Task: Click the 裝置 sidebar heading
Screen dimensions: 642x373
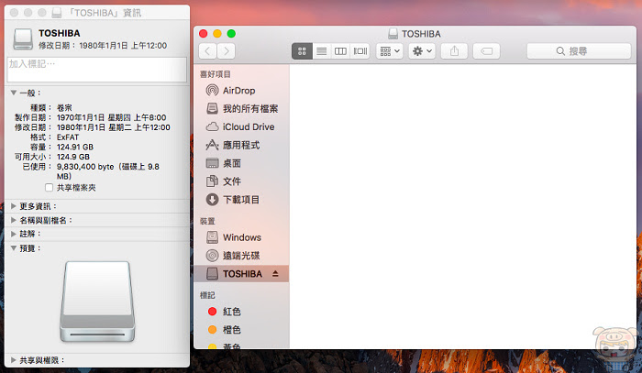Action: [207, 221]
